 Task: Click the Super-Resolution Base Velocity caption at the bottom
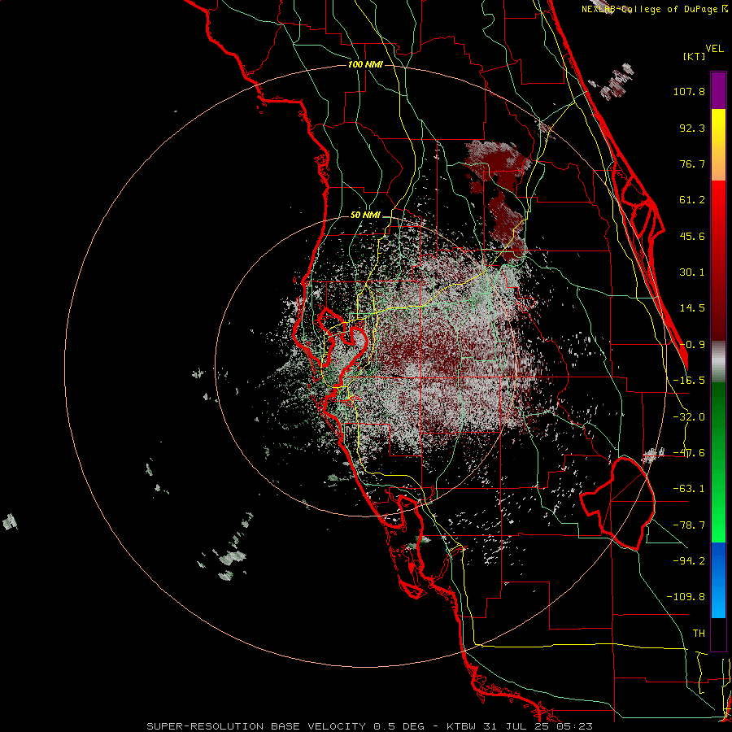(369, 726)
